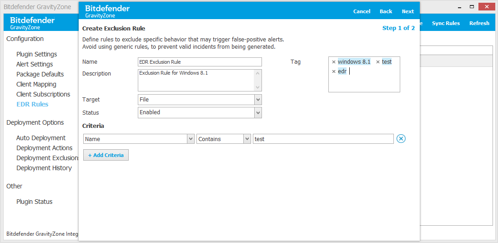Go Back in the wizard
The image size is (498, 243).
[386, 11]
